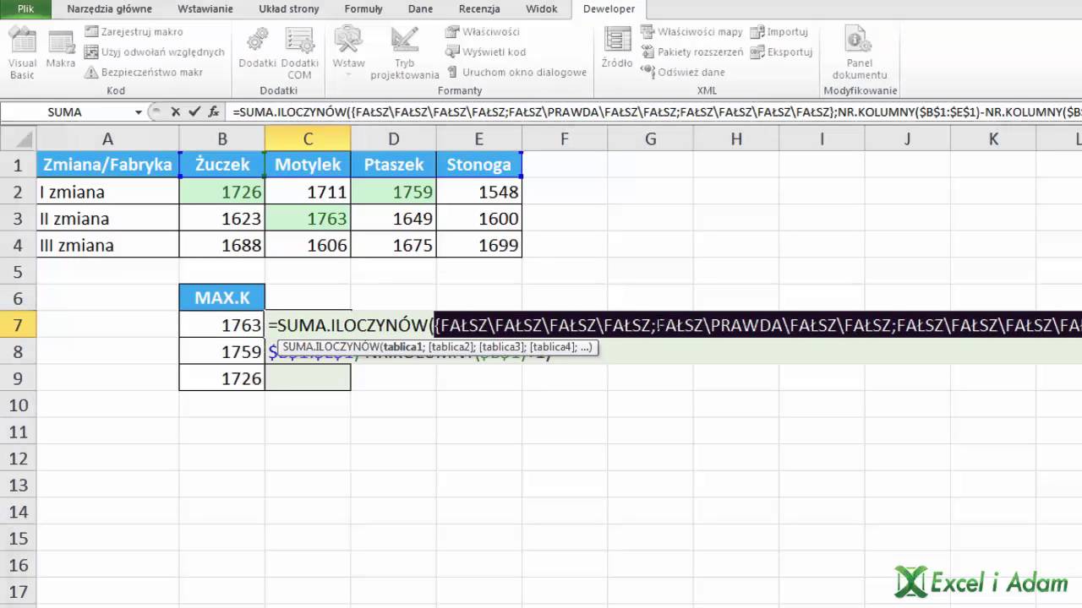Viewport: 1082px width, 608px height.
Task: Select cell B8 containing 1759
Action: 222,351
